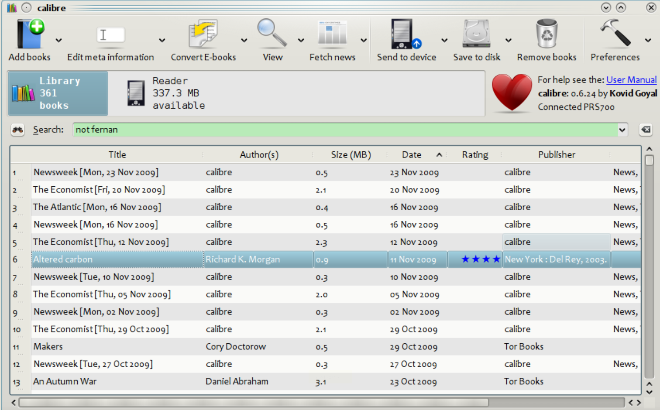
Task: Expand Edit meta information dropdown arrow
Action: (x=162, y=40)
